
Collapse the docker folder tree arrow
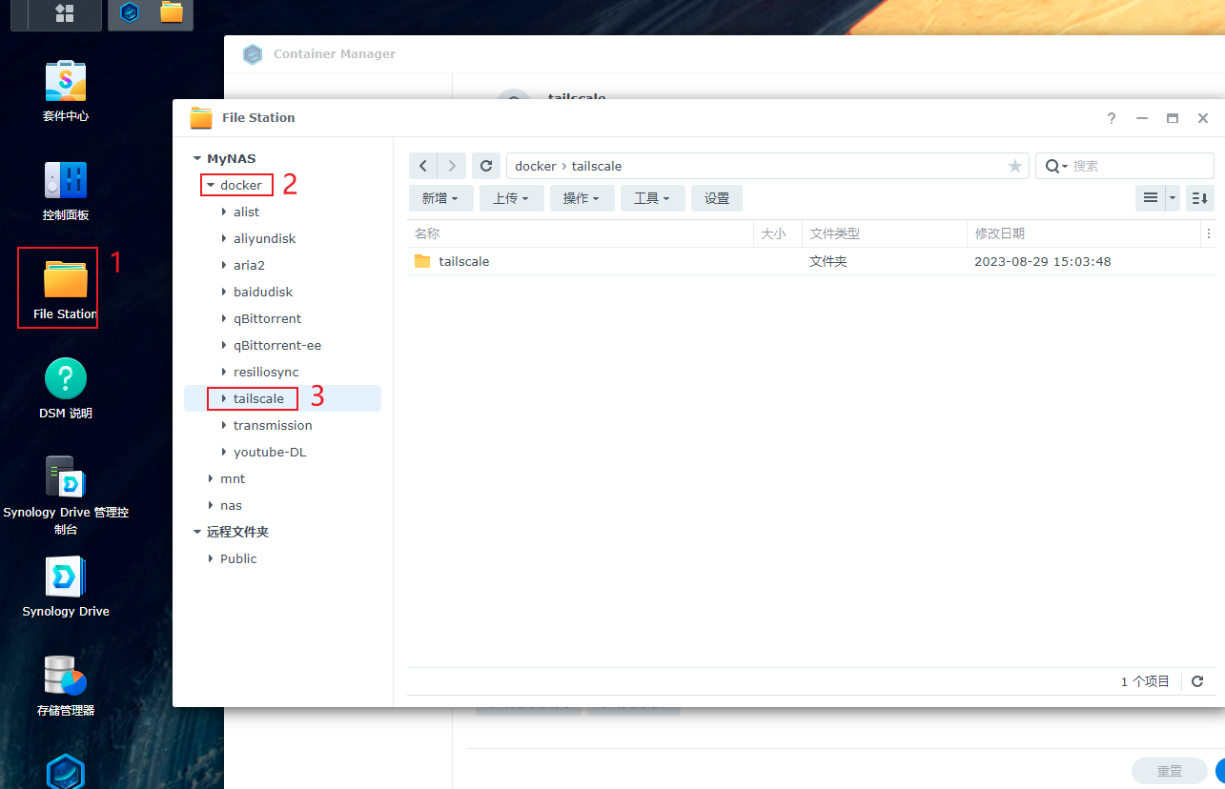(211, 186)
